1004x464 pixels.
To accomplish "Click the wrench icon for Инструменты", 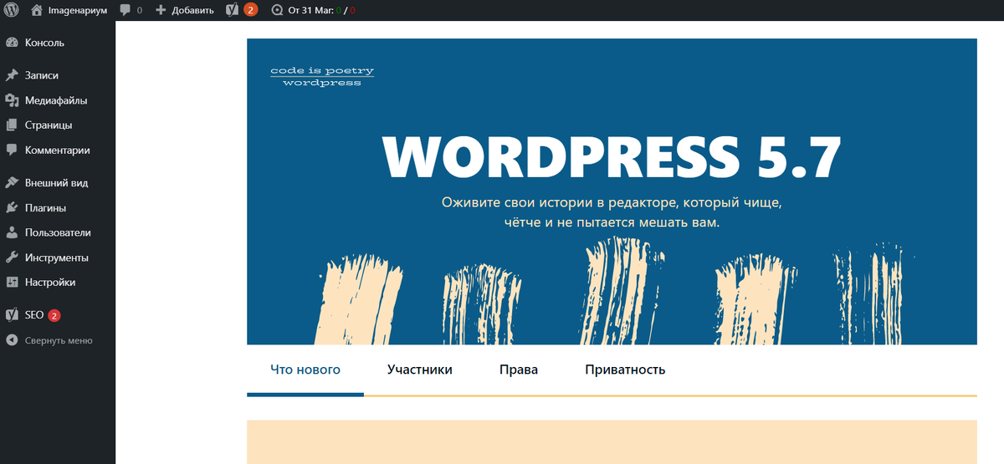I will point(12,257).
